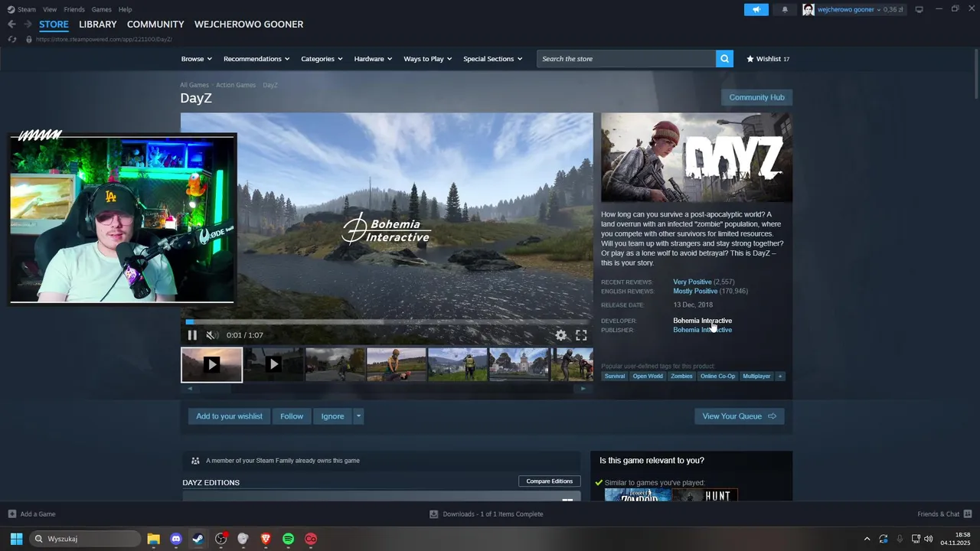
Task: Open the Help menu
Action: pyautogui.click(x=125, y=9)
